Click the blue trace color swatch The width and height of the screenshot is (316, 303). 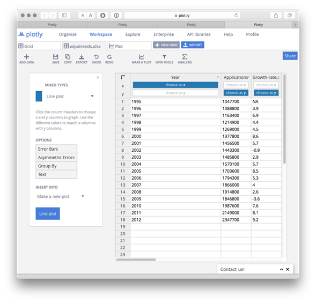(39, 96)
